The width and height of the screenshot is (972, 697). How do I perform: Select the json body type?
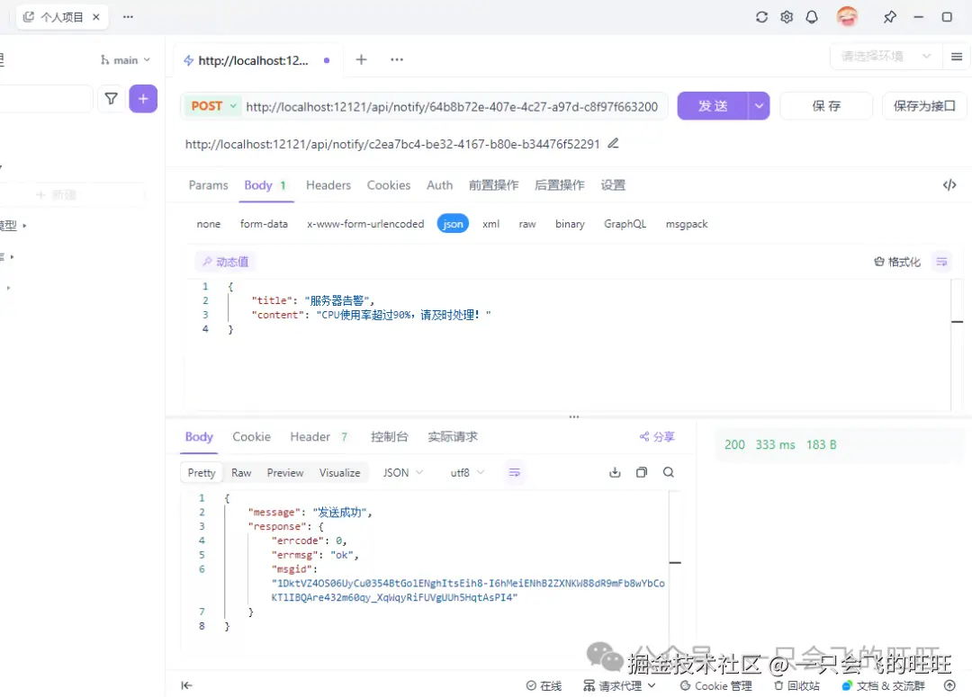pos(453,224)
